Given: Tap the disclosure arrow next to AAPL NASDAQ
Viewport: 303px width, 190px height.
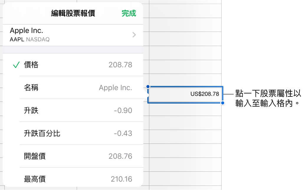Looking at the screenshot, I should [x=134, y=35].
